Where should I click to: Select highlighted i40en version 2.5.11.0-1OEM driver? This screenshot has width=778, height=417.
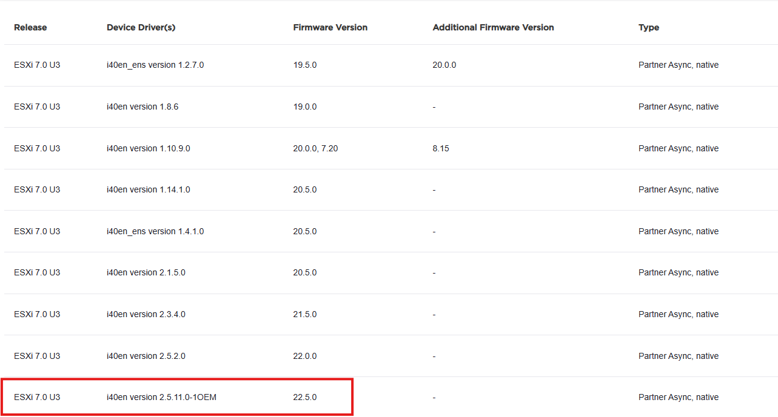point(162,397)
